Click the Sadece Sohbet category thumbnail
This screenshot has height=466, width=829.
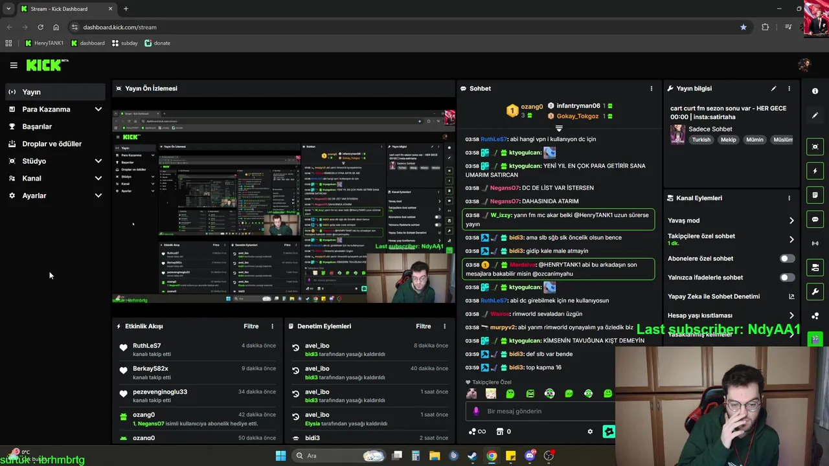pyautogui.click(x=677, y=134)
